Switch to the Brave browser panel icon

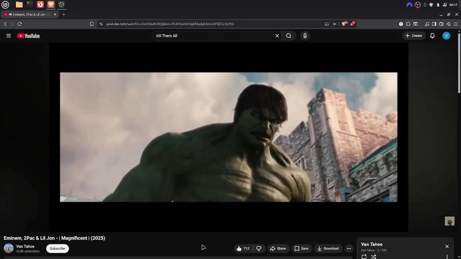tap(51, 5)
